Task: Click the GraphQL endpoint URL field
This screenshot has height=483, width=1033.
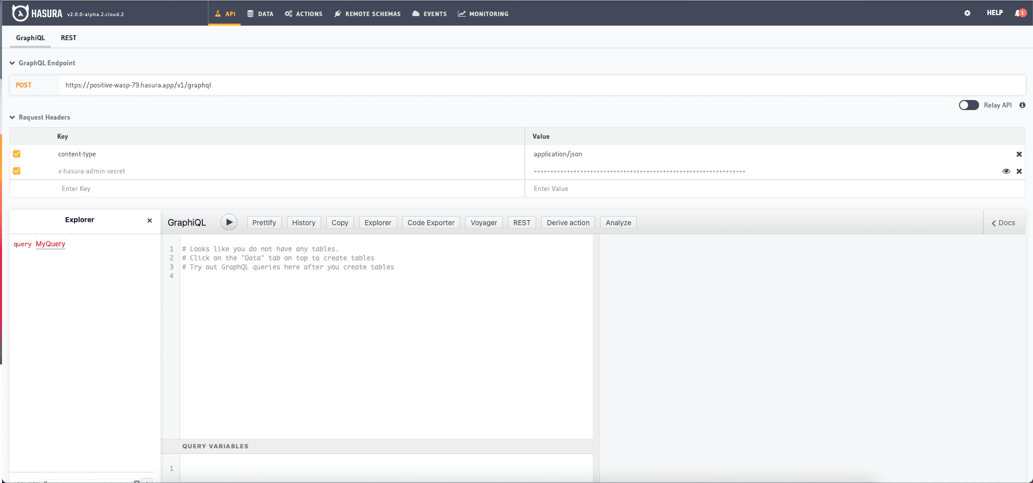Action: [x=542, y=85]
